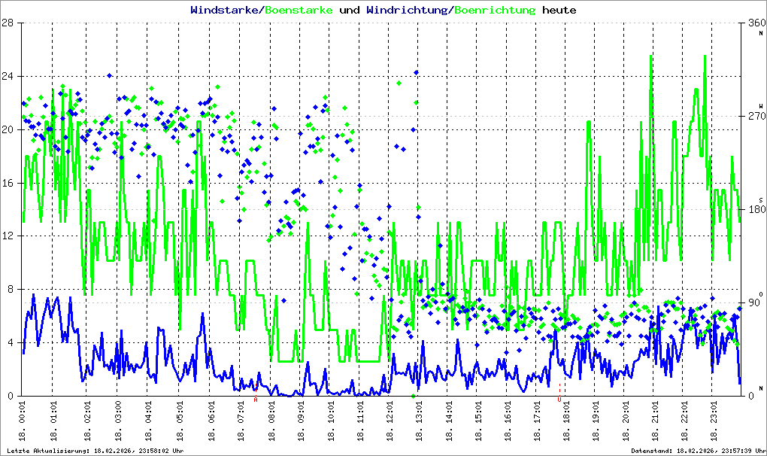Click the wind speed axis value 12
Image resolution: width=767 pixels, height=456 pixels.
tap(7, 236)
